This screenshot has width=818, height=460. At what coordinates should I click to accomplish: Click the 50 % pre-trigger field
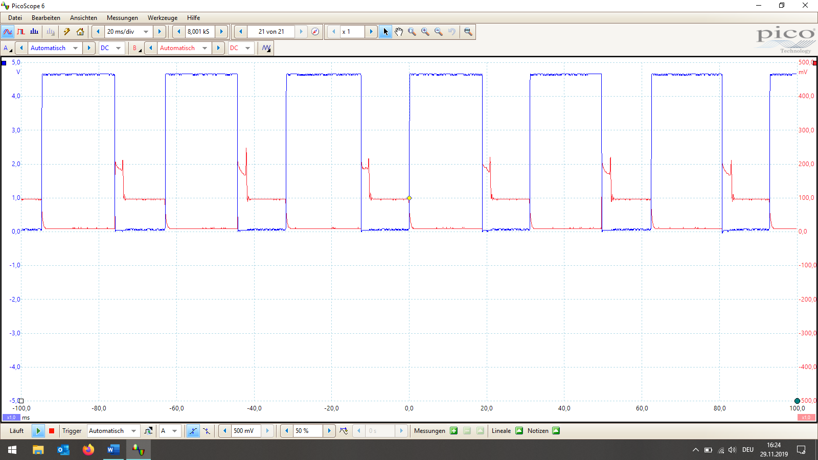coord(308,431)
